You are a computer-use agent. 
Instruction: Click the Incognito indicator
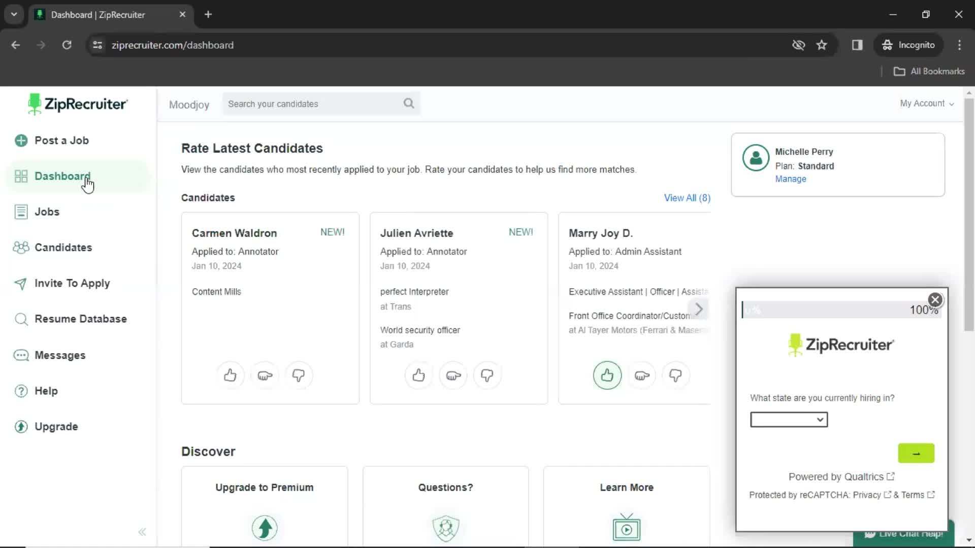[908, 45]
